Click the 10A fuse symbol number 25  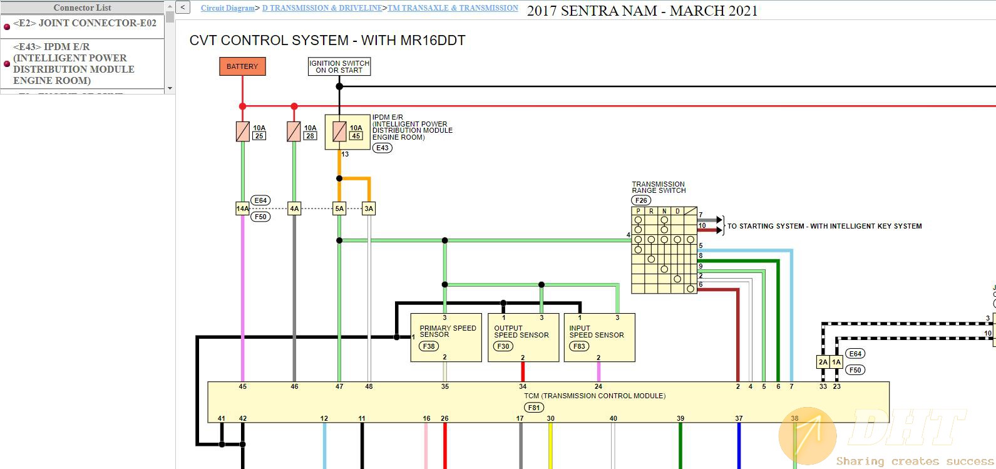[x=243, y=131]
